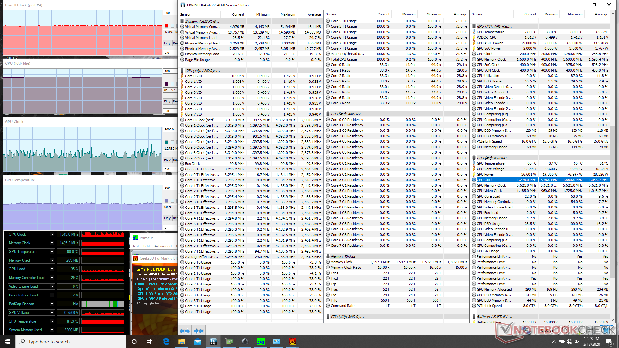Click the HWiNFO taskbar icon
The image size is (619, 348).
point(213,342)
